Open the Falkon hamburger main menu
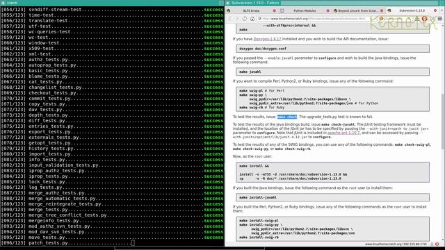 pyautogui.click(x=439, y=19)
